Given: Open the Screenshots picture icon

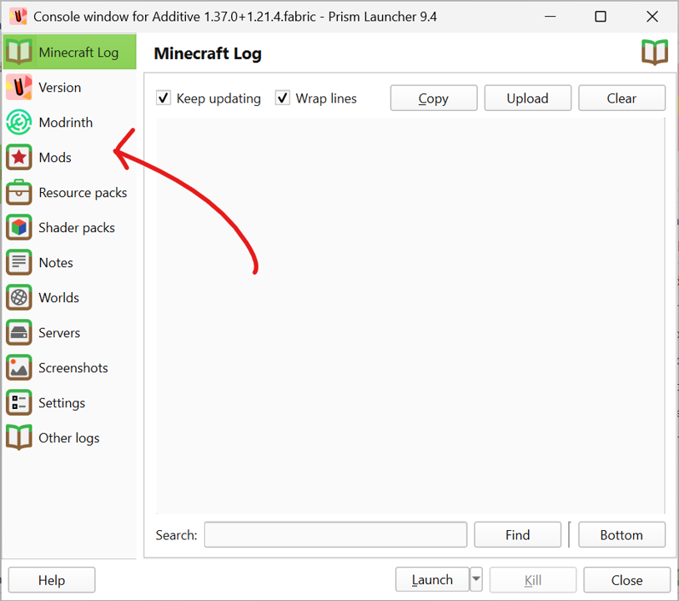Looking at the screenshot, I should [18, 368].
